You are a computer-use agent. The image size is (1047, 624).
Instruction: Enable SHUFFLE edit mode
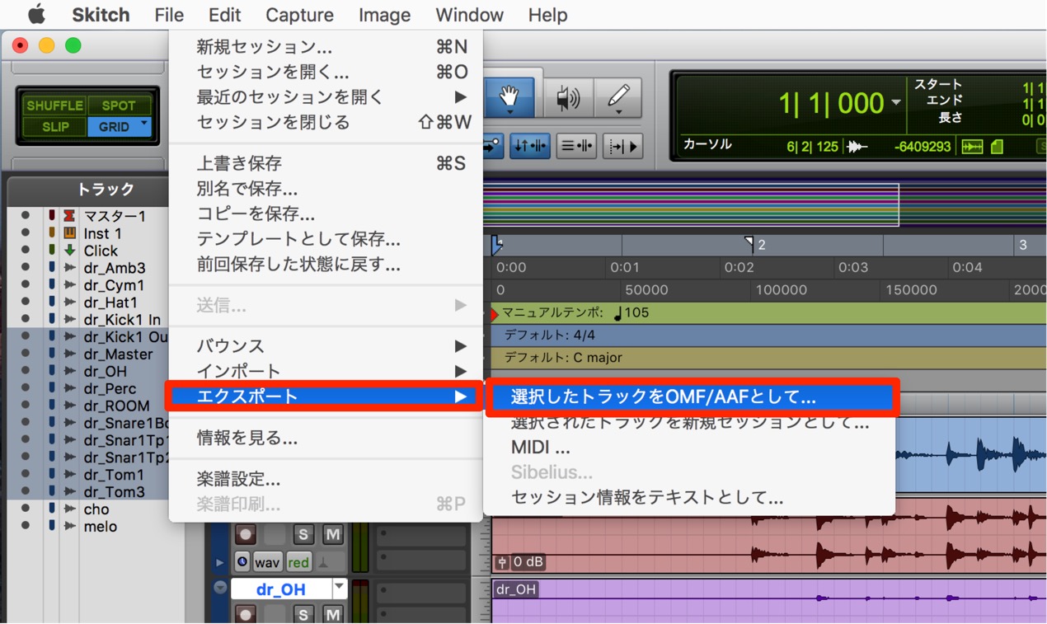click(x=54, y=106)
